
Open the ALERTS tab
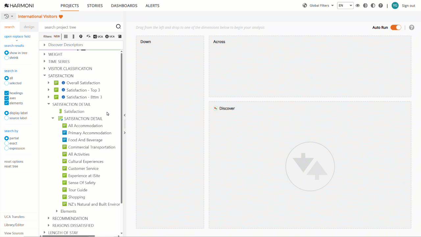pos(152,6)
